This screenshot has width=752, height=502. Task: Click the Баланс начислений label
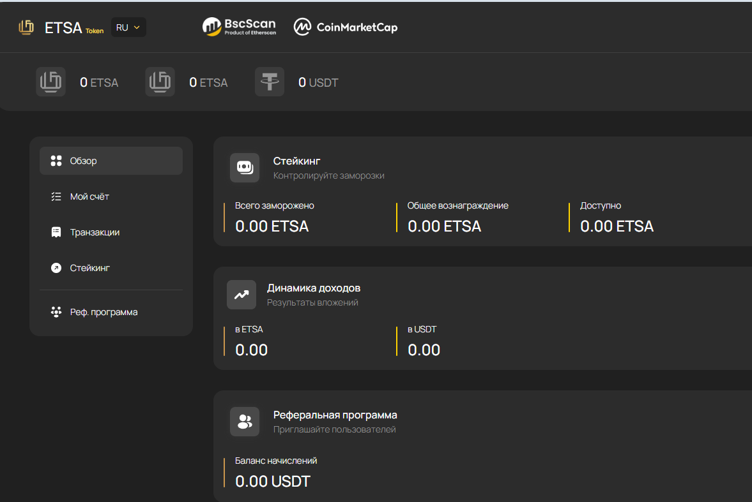point(276,461)
